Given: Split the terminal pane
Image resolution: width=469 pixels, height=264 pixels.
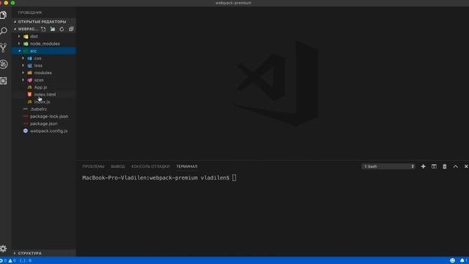Looking at the screenshot, I should pos(434,166).
